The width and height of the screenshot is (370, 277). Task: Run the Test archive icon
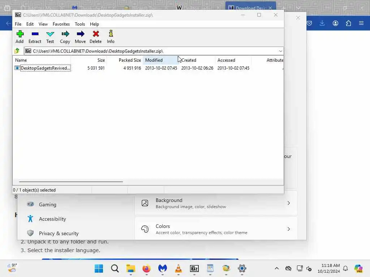coord(50,37)
